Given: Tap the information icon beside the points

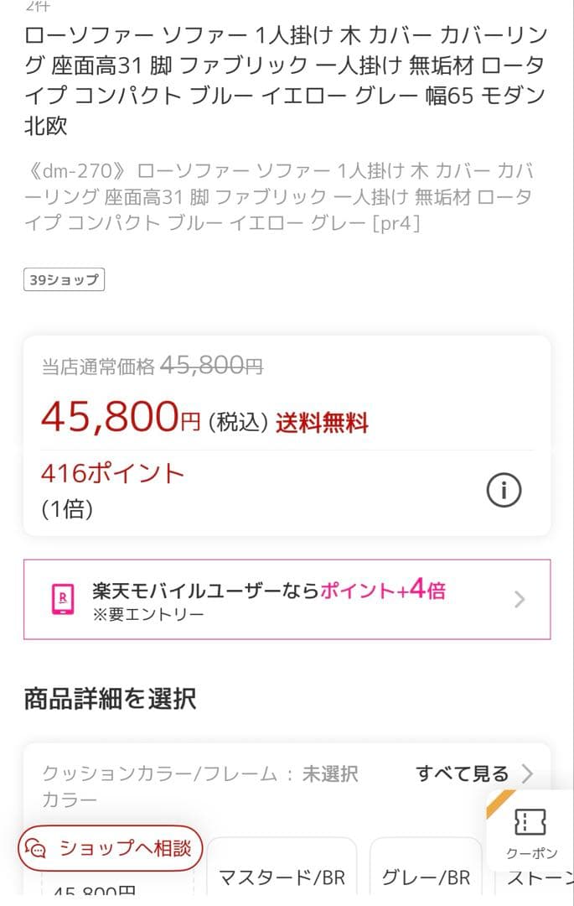Looking at the screenshot, I should tap(505, 490).
